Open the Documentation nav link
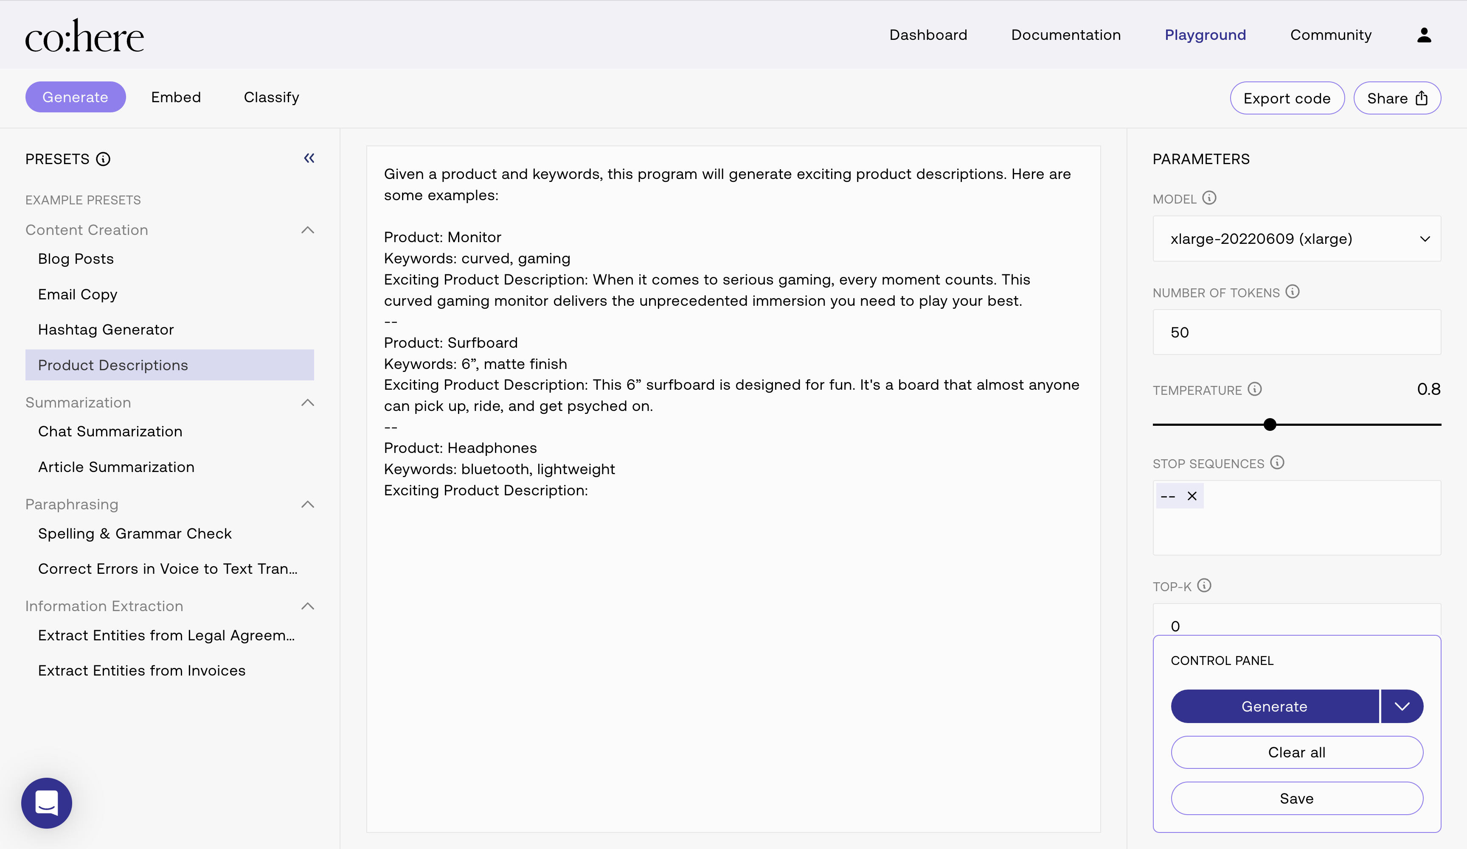The image size is (1467, 849). [x=1065, y=35]
